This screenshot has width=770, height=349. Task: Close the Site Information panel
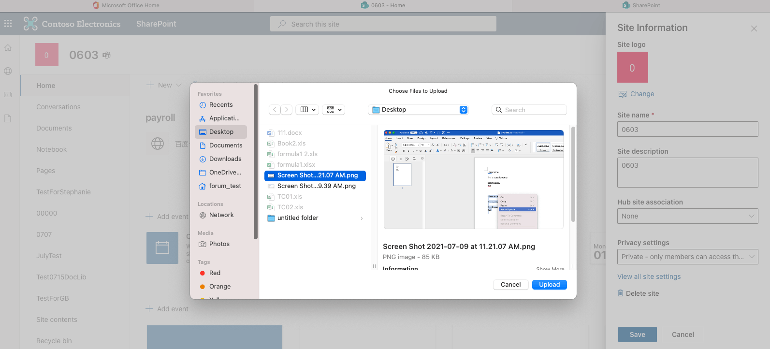pyautogui.click(x=754, y=29)
